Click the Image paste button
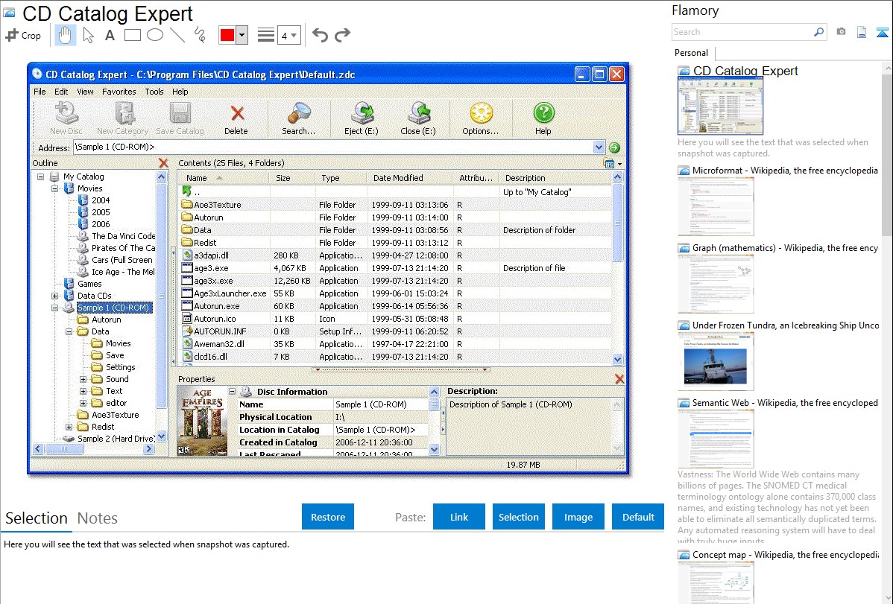The height and width of the screenshot is (604, 893). [578, 517]
